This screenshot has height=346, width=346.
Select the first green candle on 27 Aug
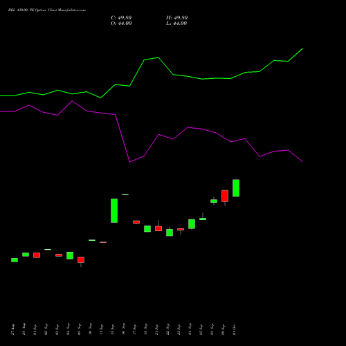tap(15, 260)
